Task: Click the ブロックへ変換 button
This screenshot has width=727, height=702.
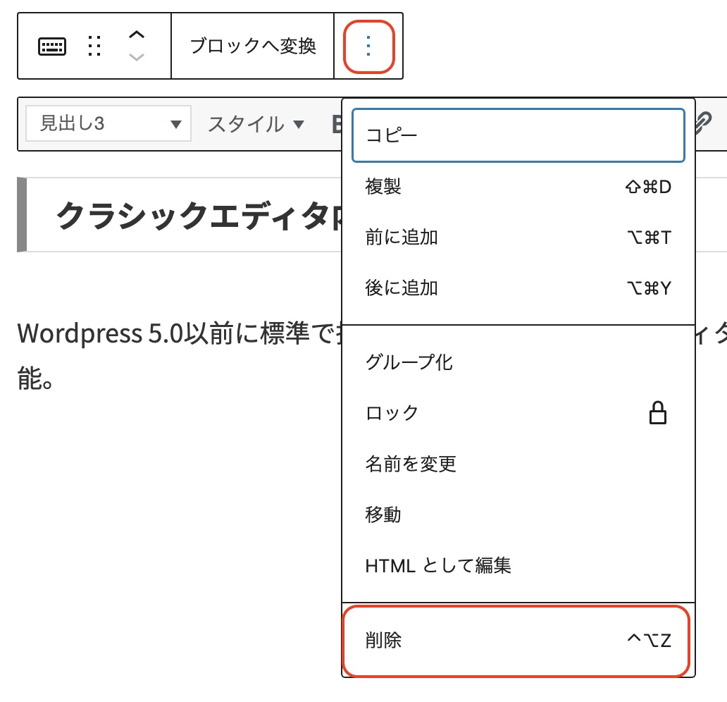Action: tap(253, 47)
